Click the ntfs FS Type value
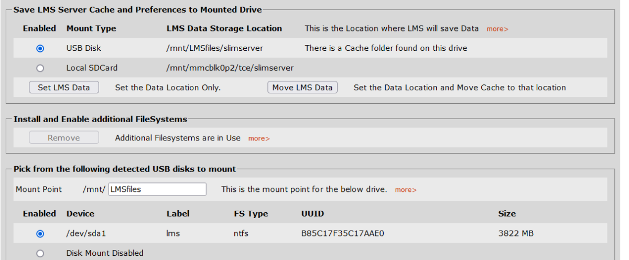Viewport: 629px width, 260px height. click(241, 234)
